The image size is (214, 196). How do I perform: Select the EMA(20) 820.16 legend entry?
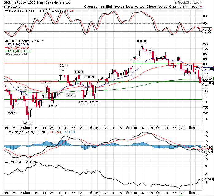[x=17, y=44]
